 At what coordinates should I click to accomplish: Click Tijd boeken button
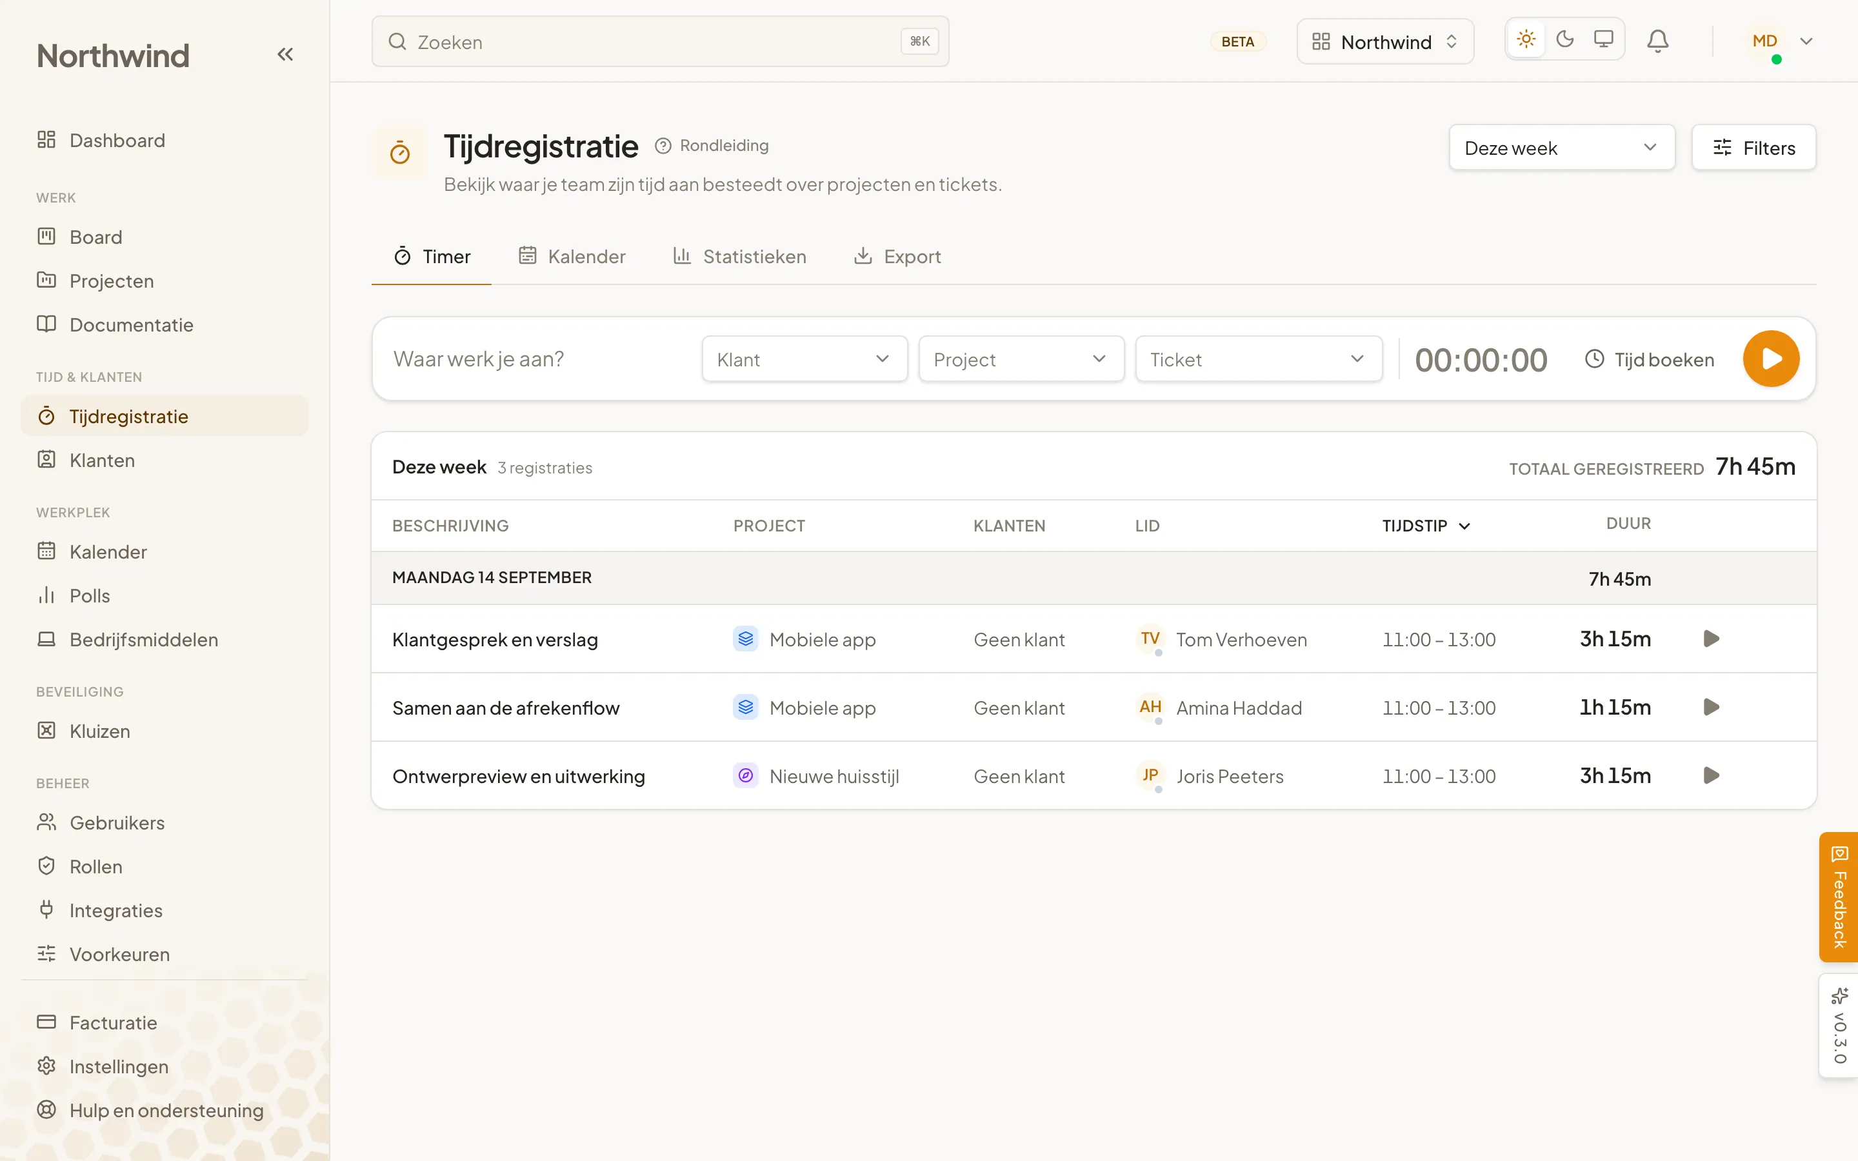pos(1649,359)
